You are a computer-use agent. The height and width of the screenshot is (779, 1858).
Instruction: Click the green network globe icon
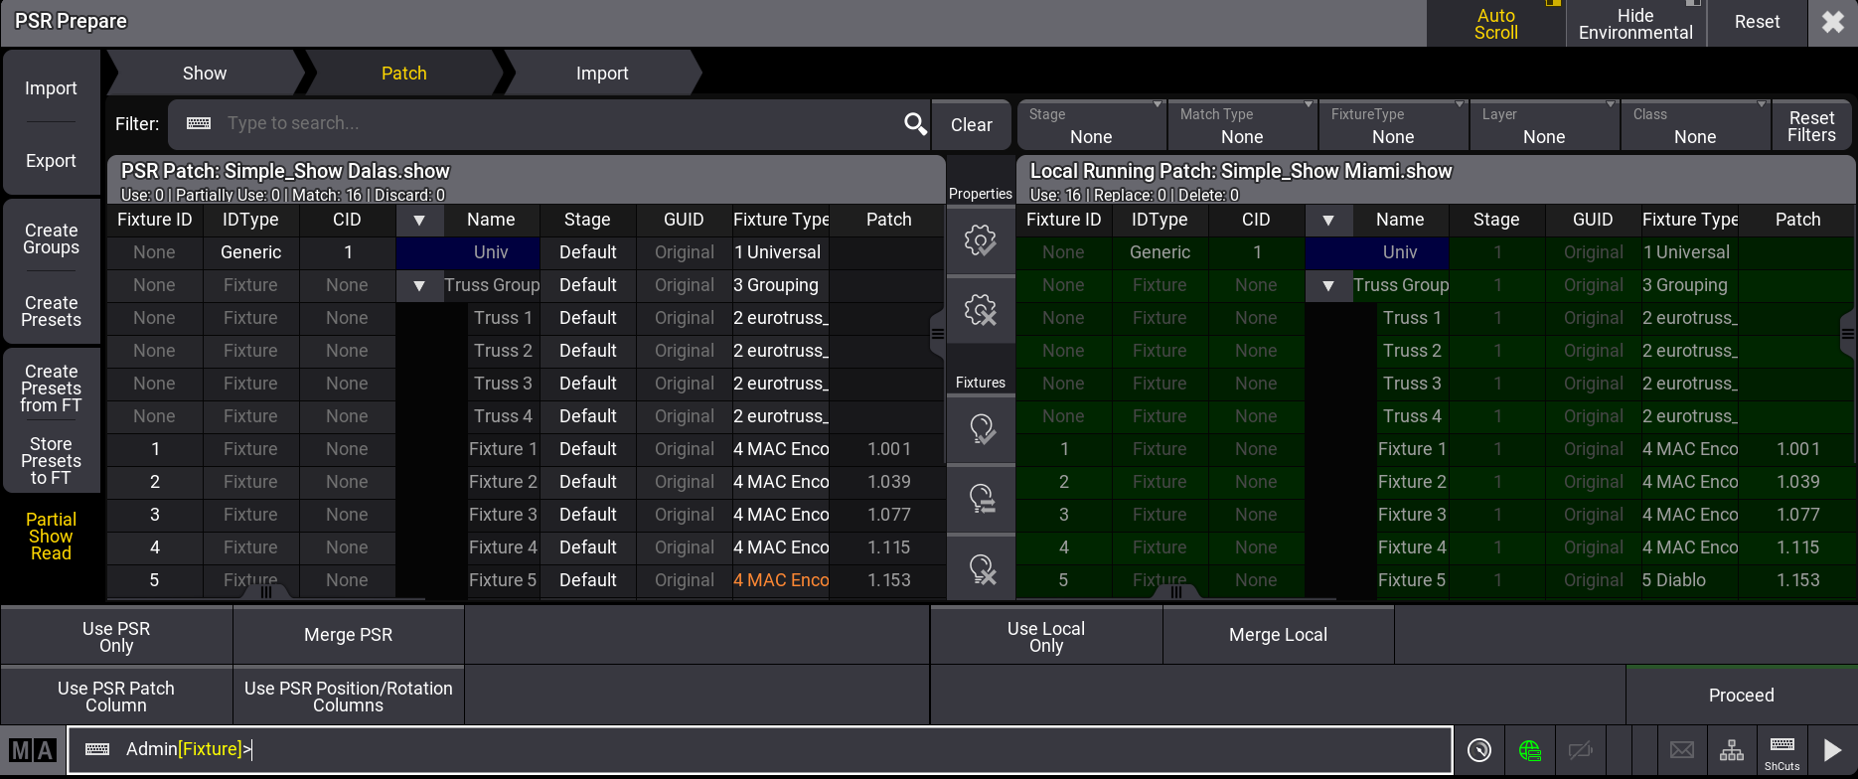[1530, 750]
